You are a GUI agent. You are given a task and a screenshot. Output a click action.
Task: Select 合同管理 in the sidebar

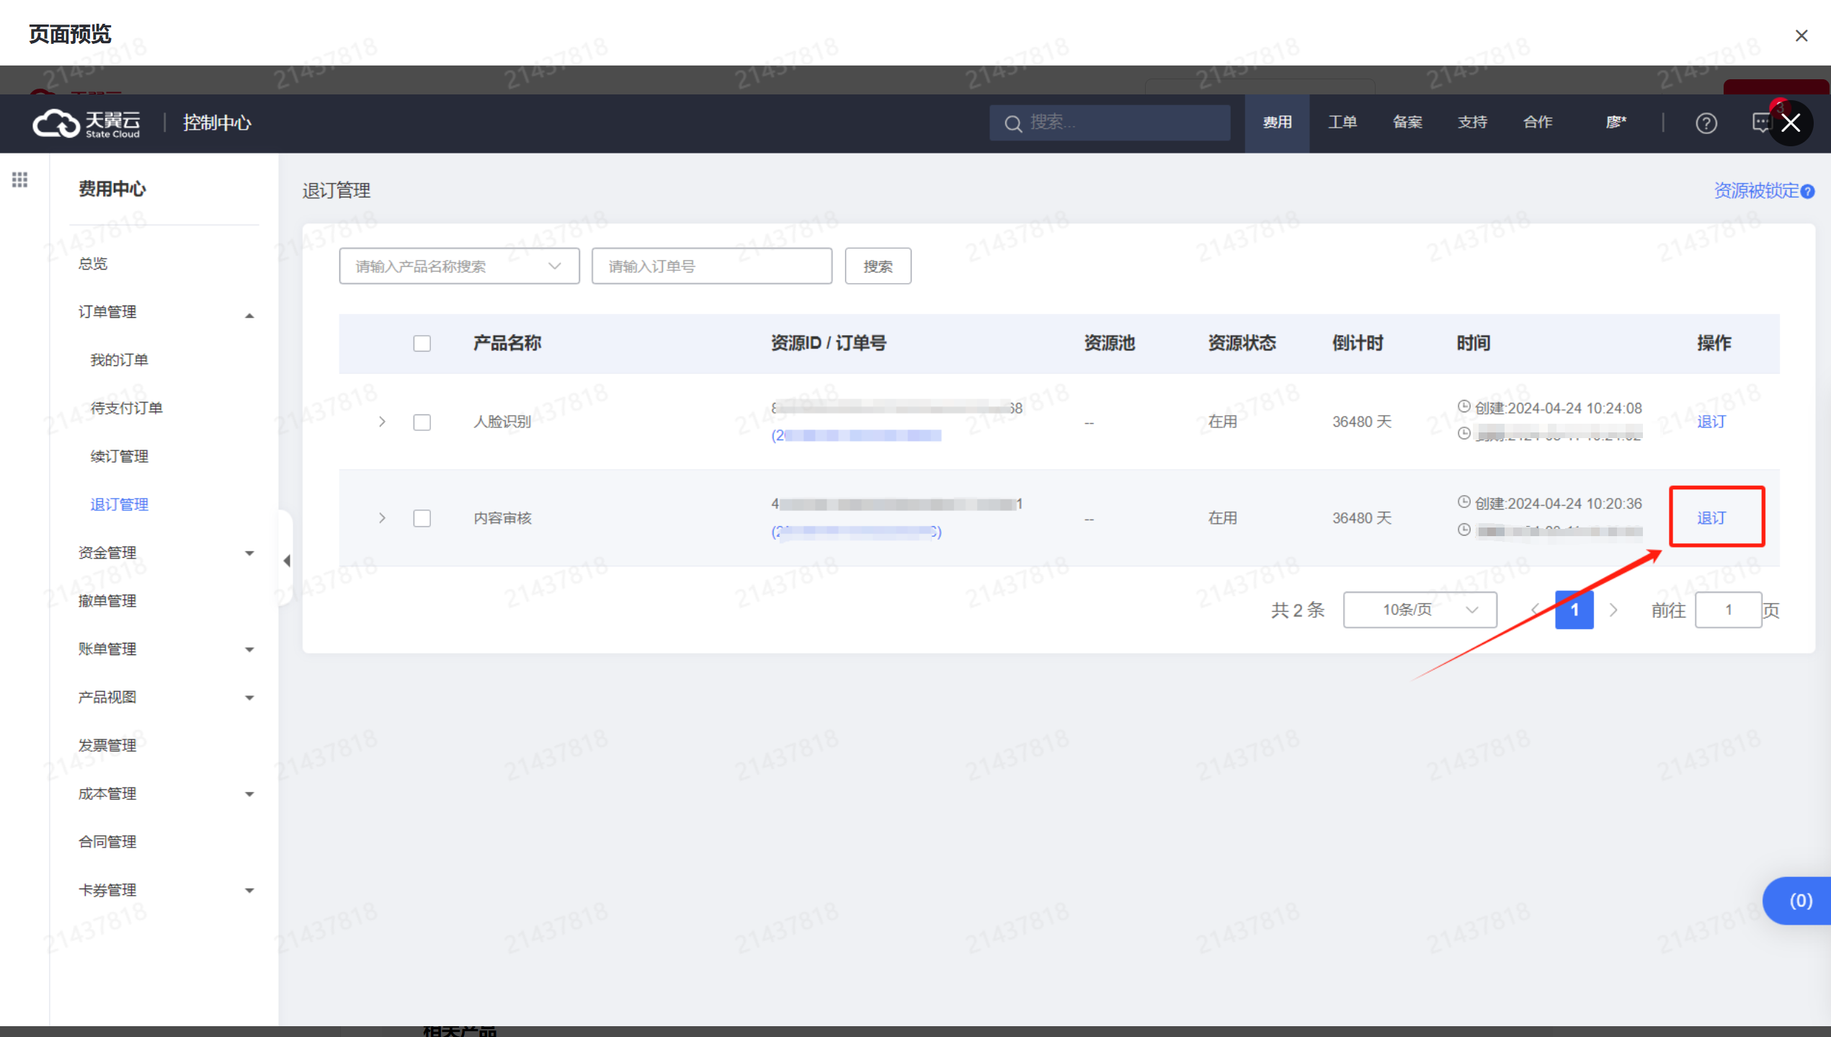pyautogui.click(x=107, y=842)
